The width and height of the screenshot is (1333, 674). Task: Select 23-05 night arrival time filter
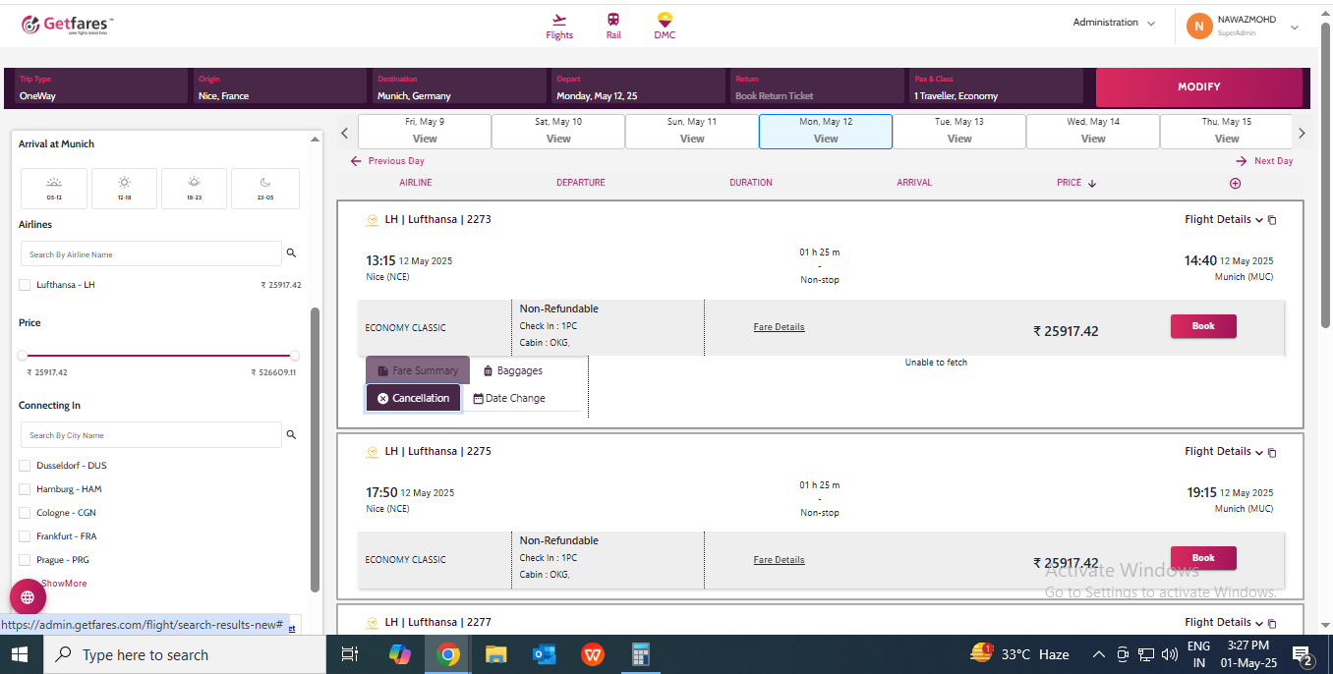(x=264, y=188)
